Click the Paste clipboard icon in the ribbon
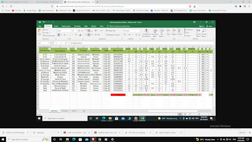 click(x=39, y=31)
